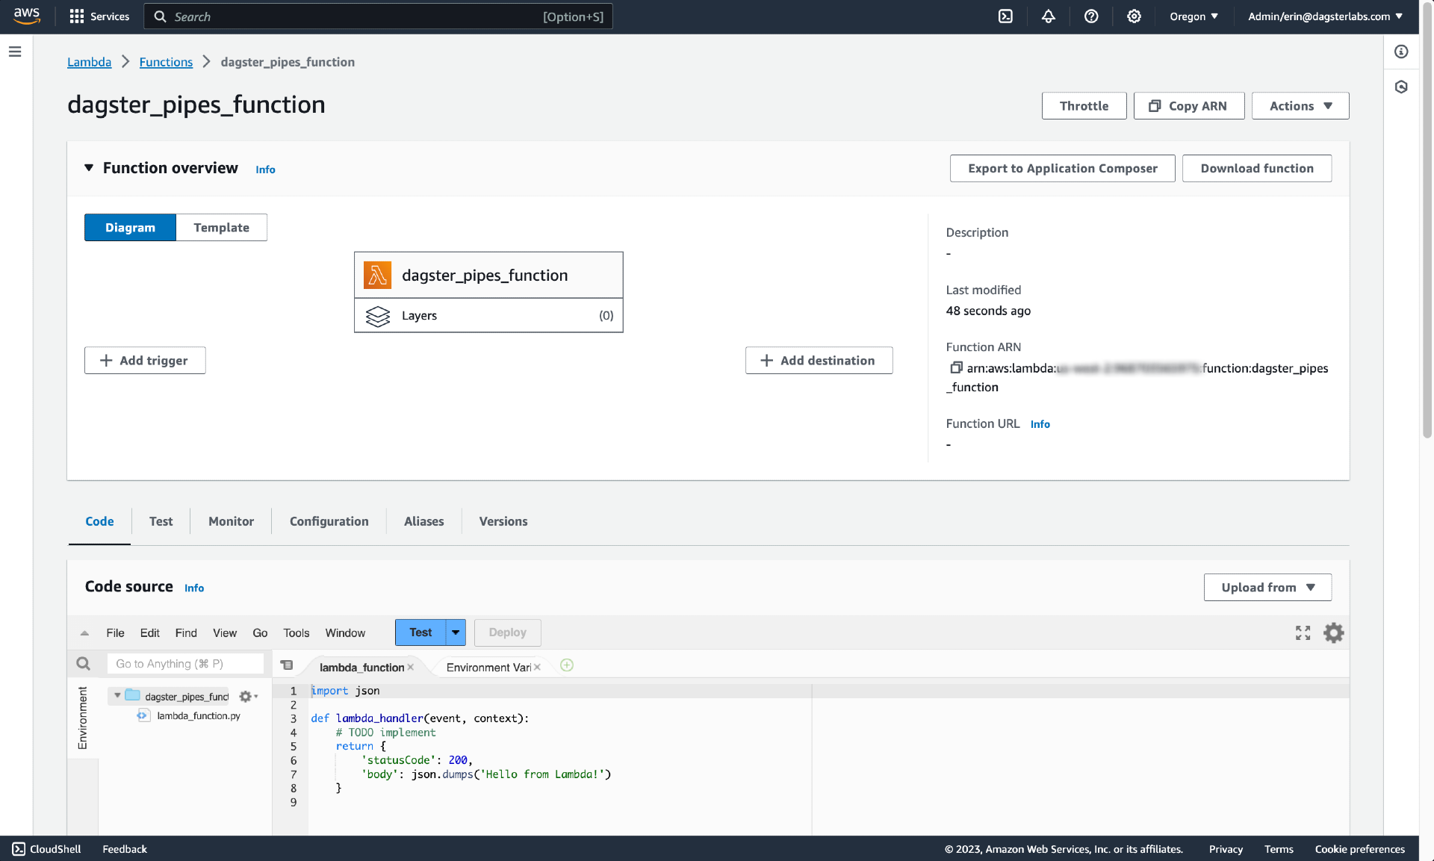Toggle fullscreen mode in the code editor
Image resolution: width=1434 pixels, height=861 pixels.
tap(1303, 632)
